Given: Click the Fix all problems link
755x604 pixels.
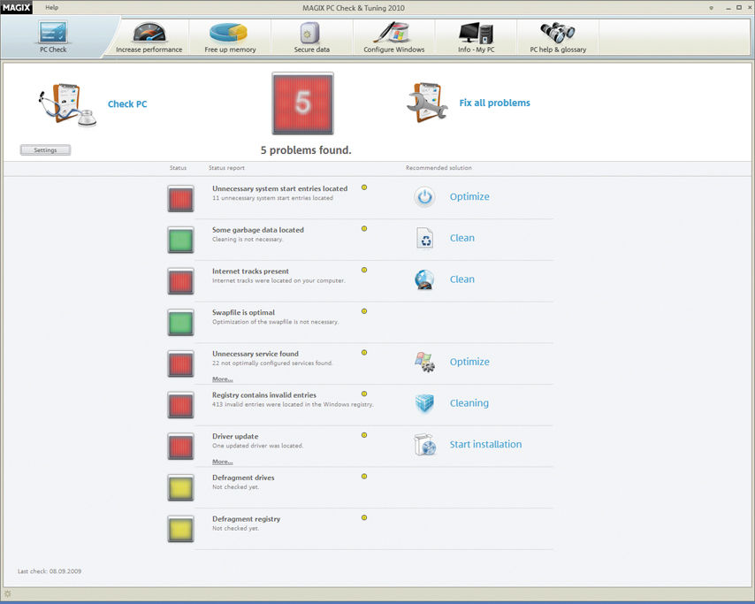Looking at the screenshot, I should (x=494, y=103).
